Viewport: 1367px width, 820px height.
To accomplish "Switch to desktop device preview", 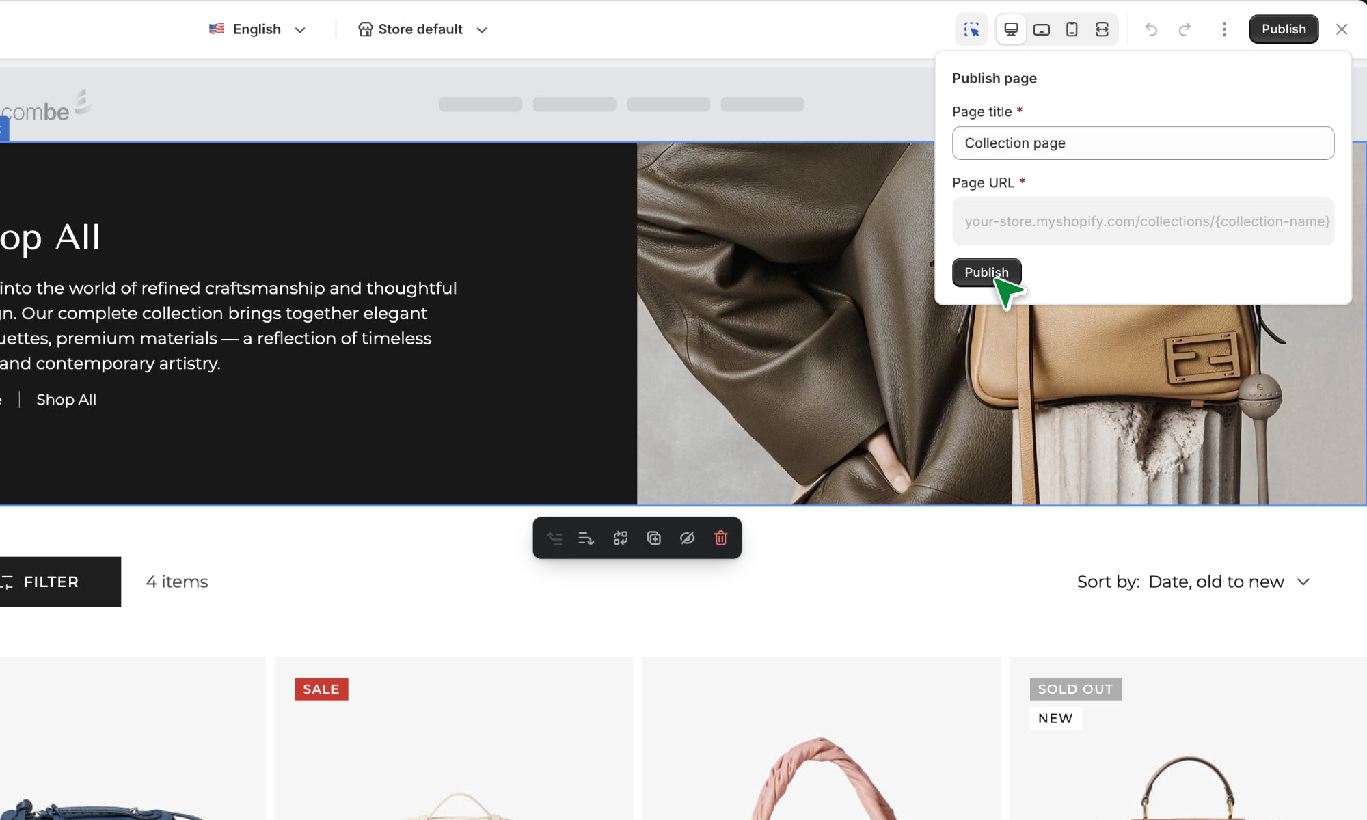I will [x=1011, y=29].
